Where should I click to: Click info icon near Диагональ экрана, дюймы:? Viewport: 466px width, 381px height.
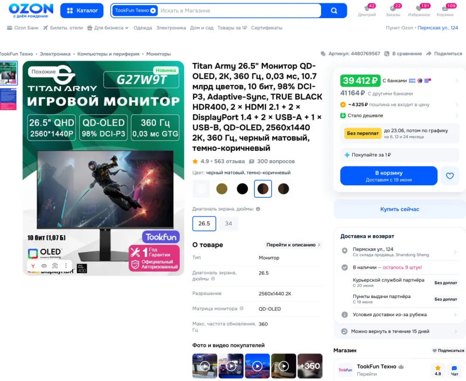tap(258, 209)
